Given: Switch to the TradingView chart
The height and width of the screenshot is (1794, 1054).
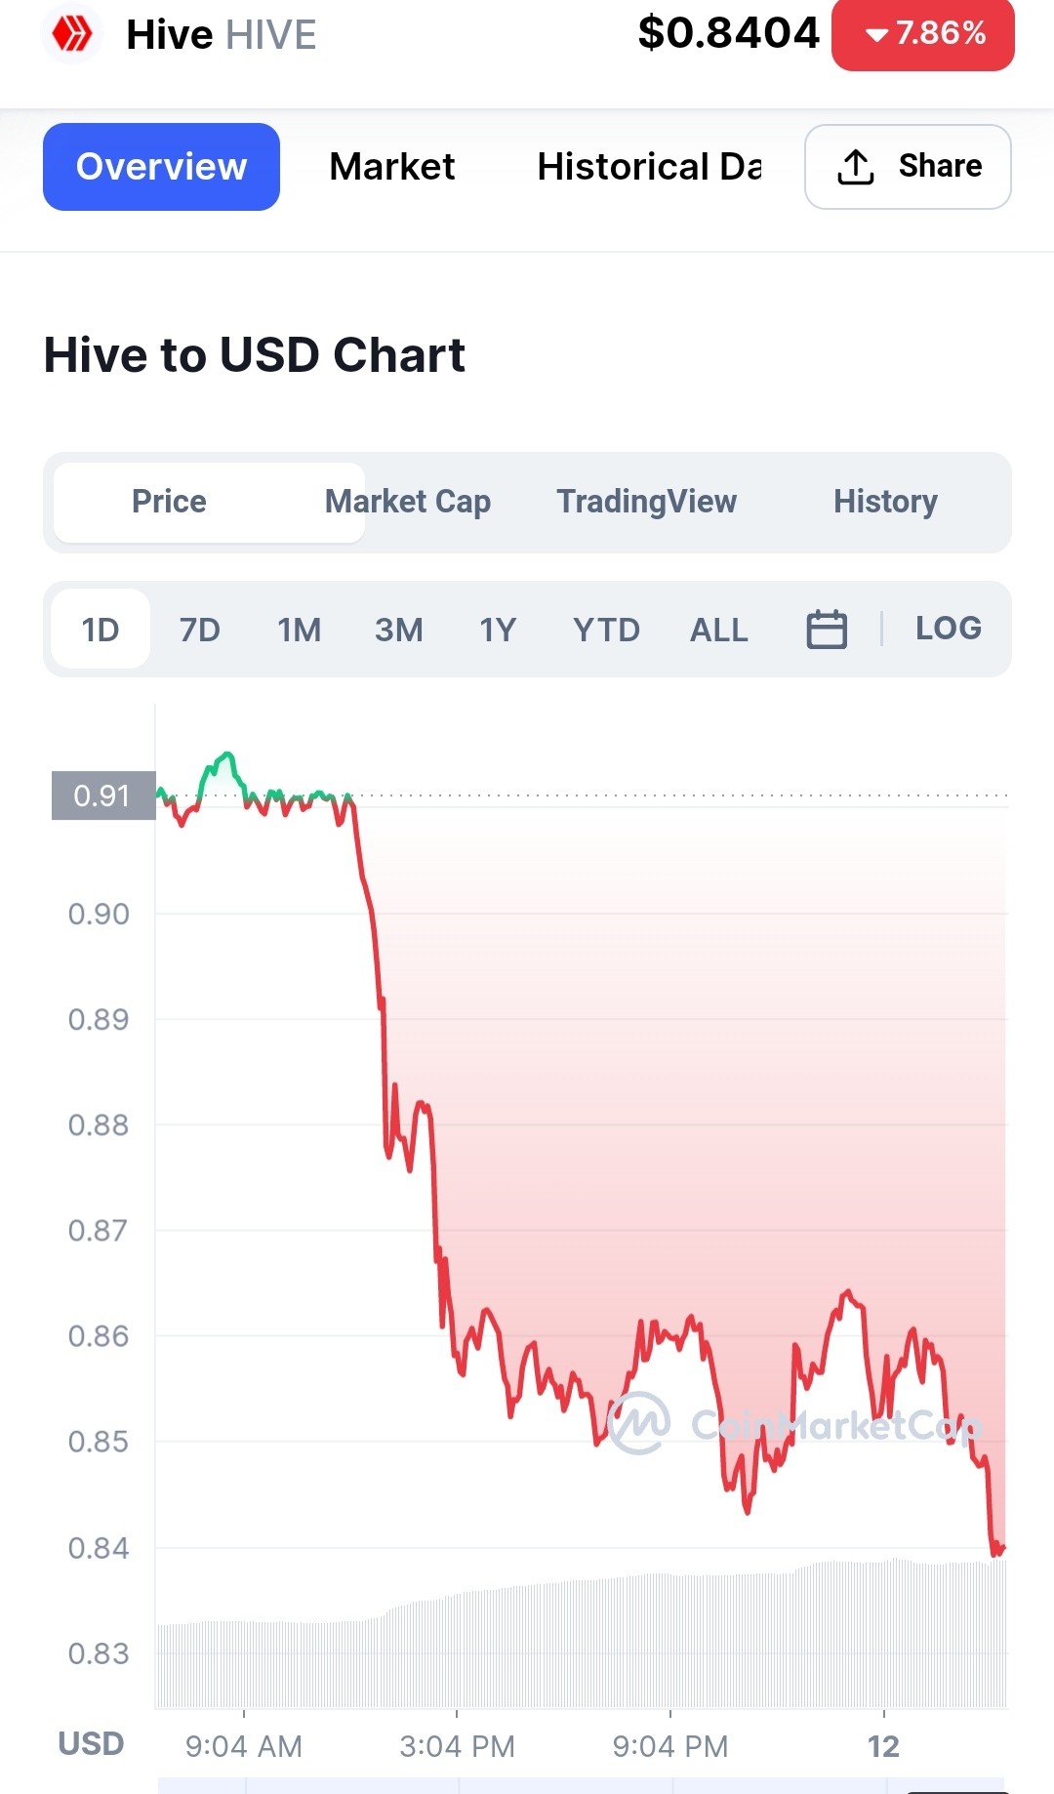Looking at the screenshot, I should [646, 502].
